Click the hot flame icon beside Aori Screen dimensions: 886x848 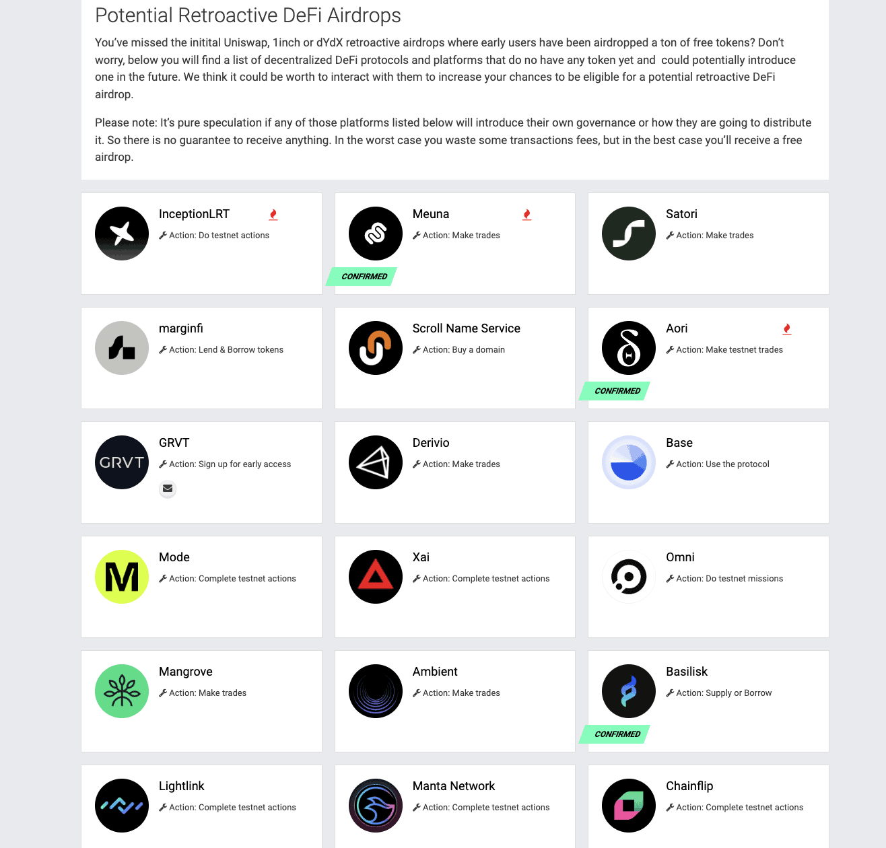[787, 329]
